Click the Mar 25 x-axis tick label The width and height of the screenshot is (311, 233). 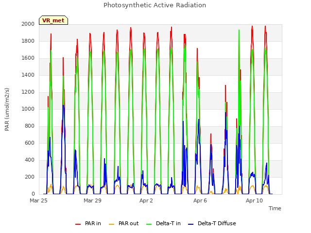pos(38,200)
